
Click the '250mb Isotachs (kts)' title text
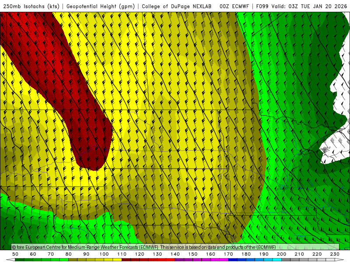tap(31, 7)
